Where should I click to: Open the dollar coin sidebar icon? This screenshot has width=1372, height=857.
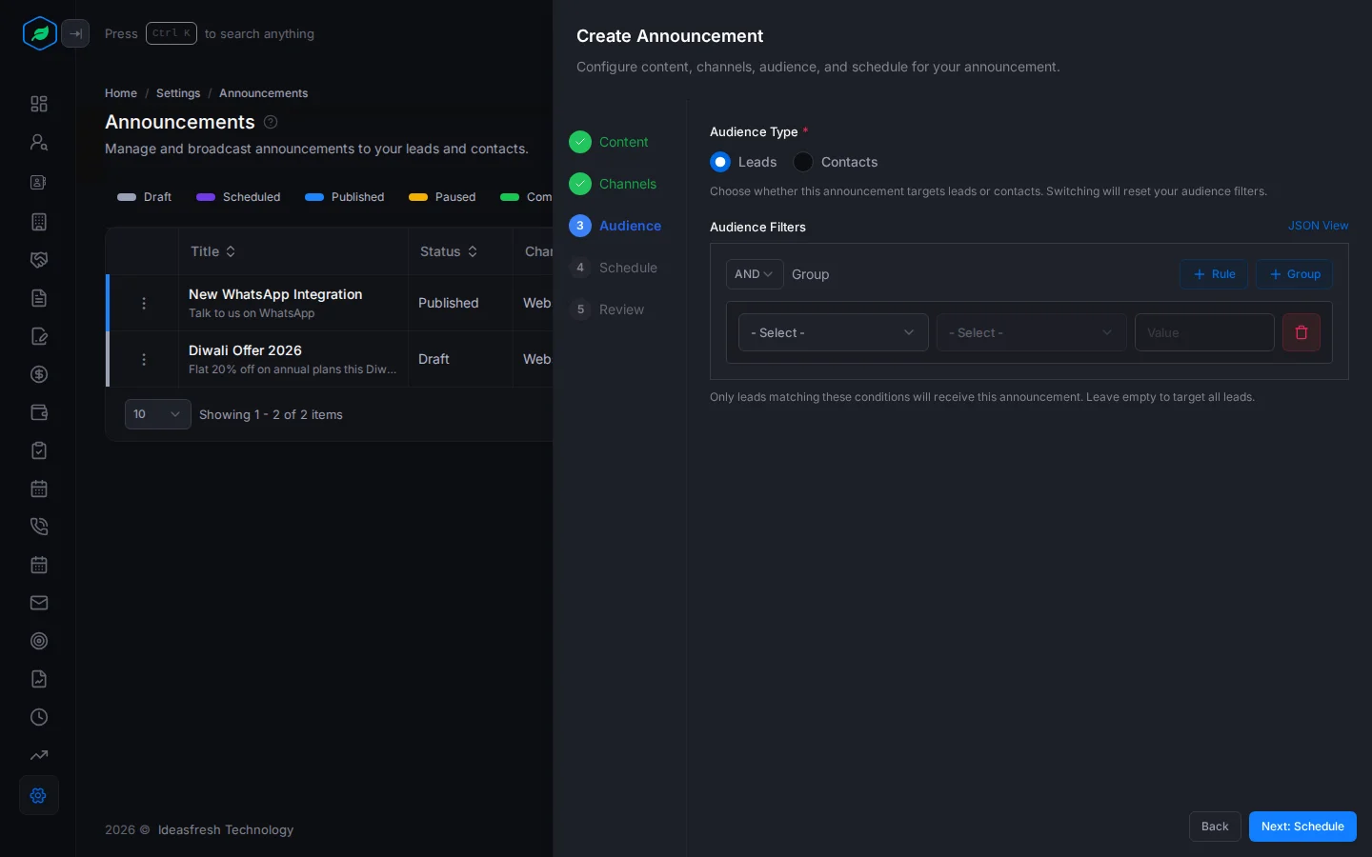pyautogui.click(x=39, y=374)
